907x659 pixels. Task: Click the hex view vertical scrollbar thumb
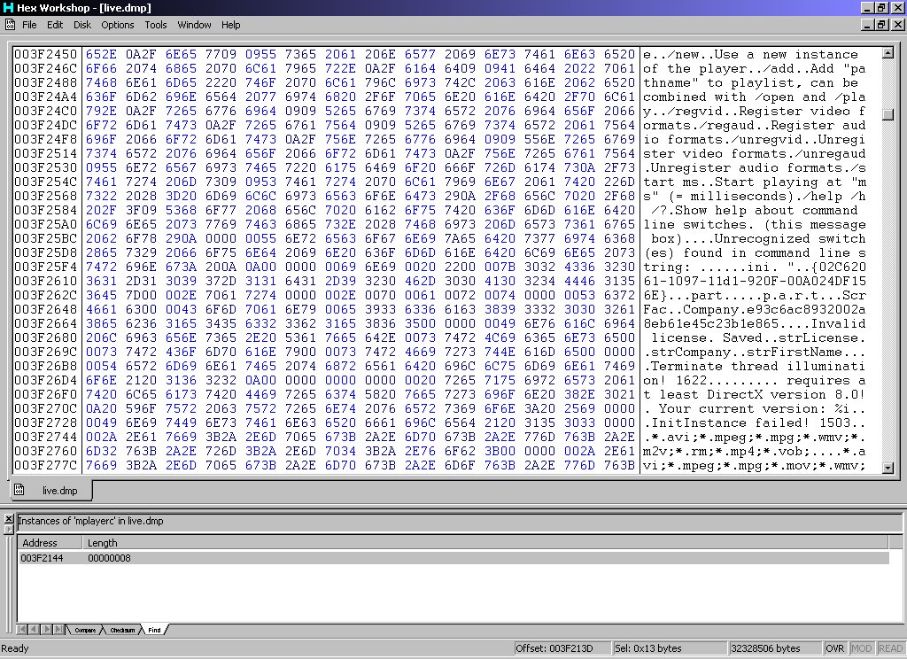888,114
